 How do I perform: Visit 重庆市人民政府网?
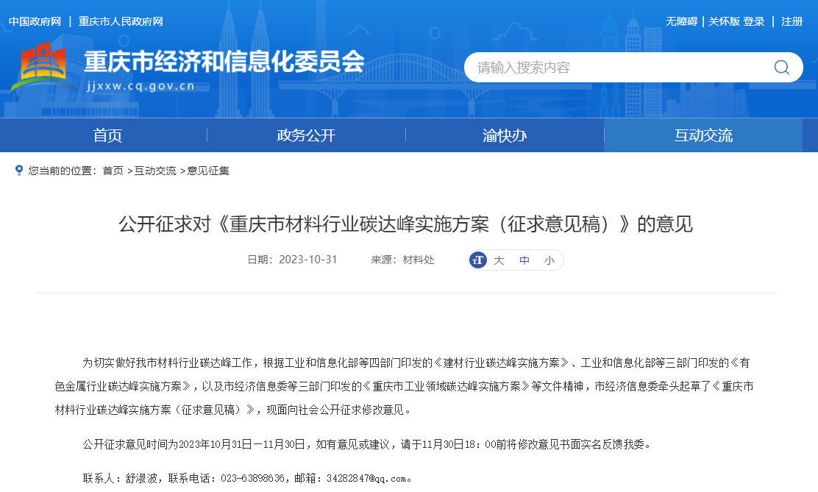tap(121, 21)
